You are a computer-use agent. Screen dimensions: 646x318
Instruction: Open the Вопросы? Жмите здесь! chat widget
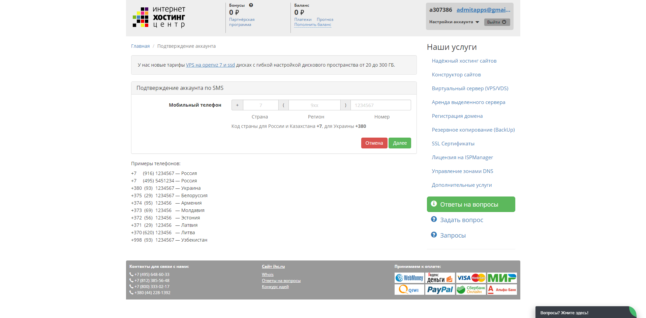click(586, 312)
